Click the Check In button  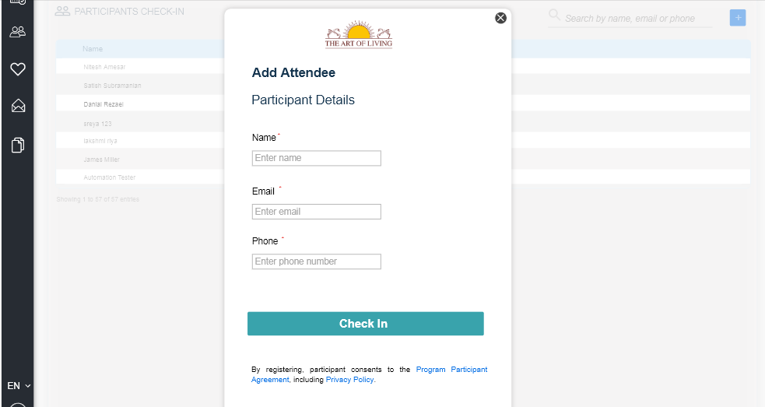tap(366, 324)
